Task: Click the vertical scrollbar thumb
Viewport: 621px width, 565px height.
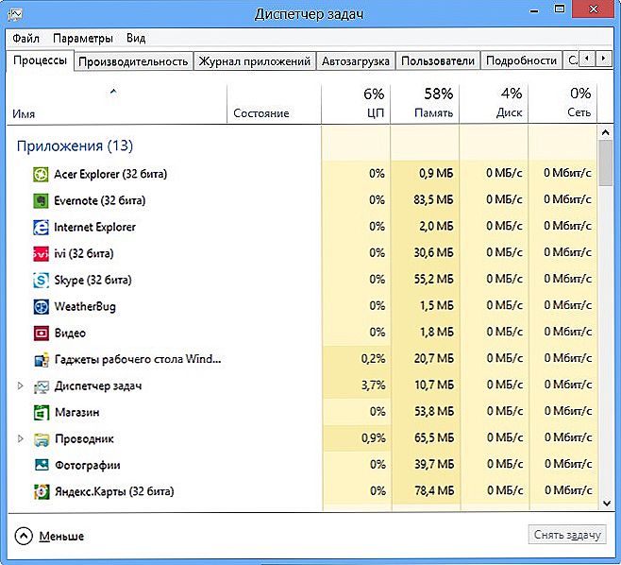Action: click(x=605, y=163)
